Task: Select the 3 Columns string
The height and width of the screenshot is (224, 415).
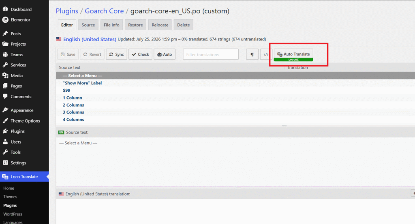Action: tap(235, 112)
